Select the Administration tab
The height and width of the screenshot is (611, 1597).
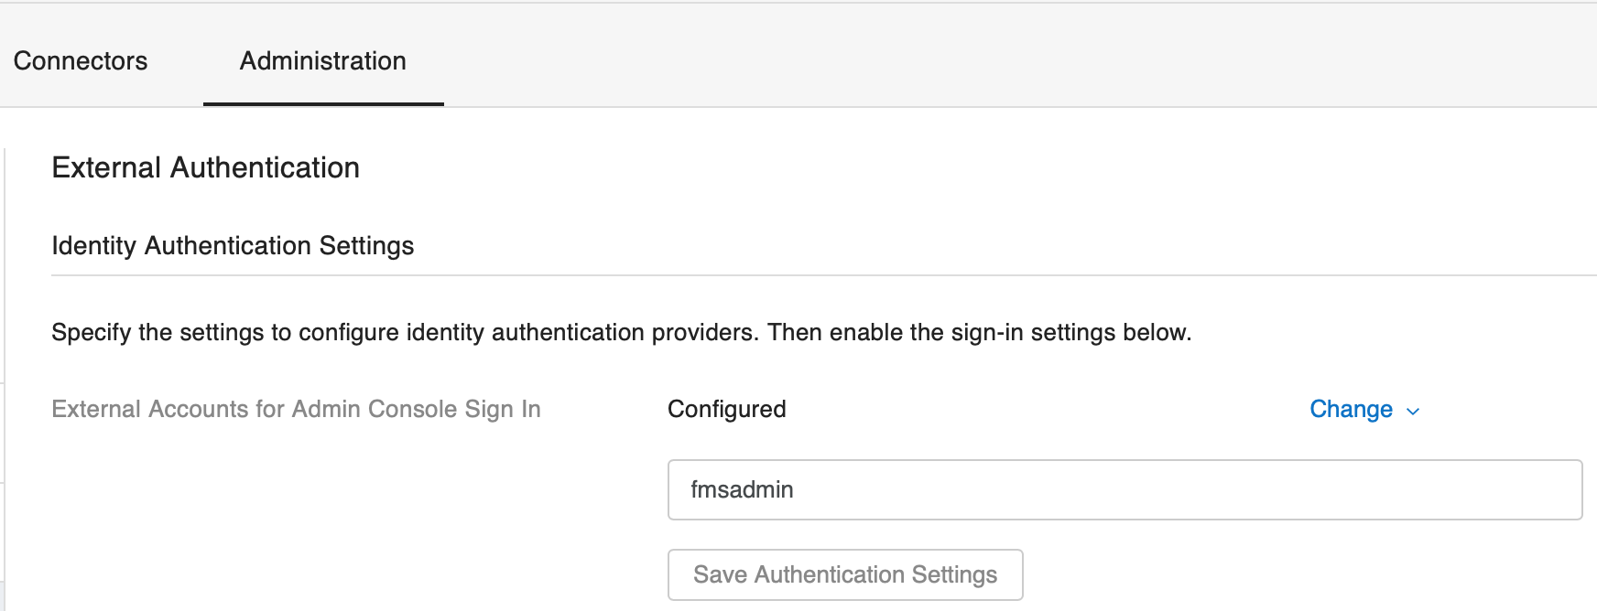(322, 61)
